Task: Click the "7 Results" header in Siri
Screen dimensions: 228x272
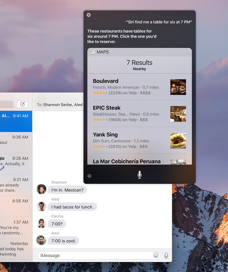Action: (x=139, y=63)
